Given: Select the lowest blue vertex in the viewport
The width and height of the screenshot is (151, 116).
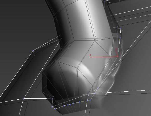Looking at the screenshot, I should [x=55, y=109].
